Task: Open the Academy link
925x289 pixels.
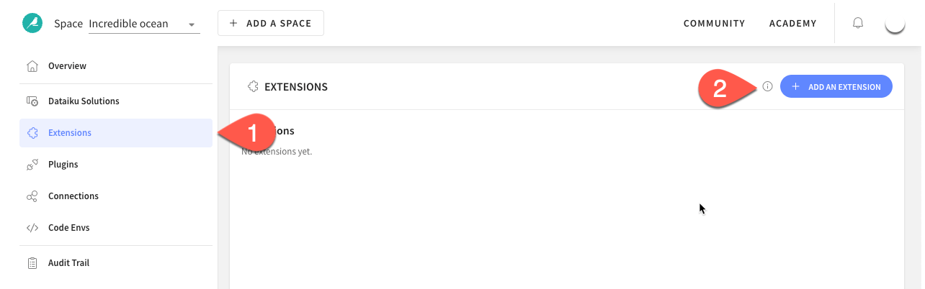Action: [x=792, y=23]
